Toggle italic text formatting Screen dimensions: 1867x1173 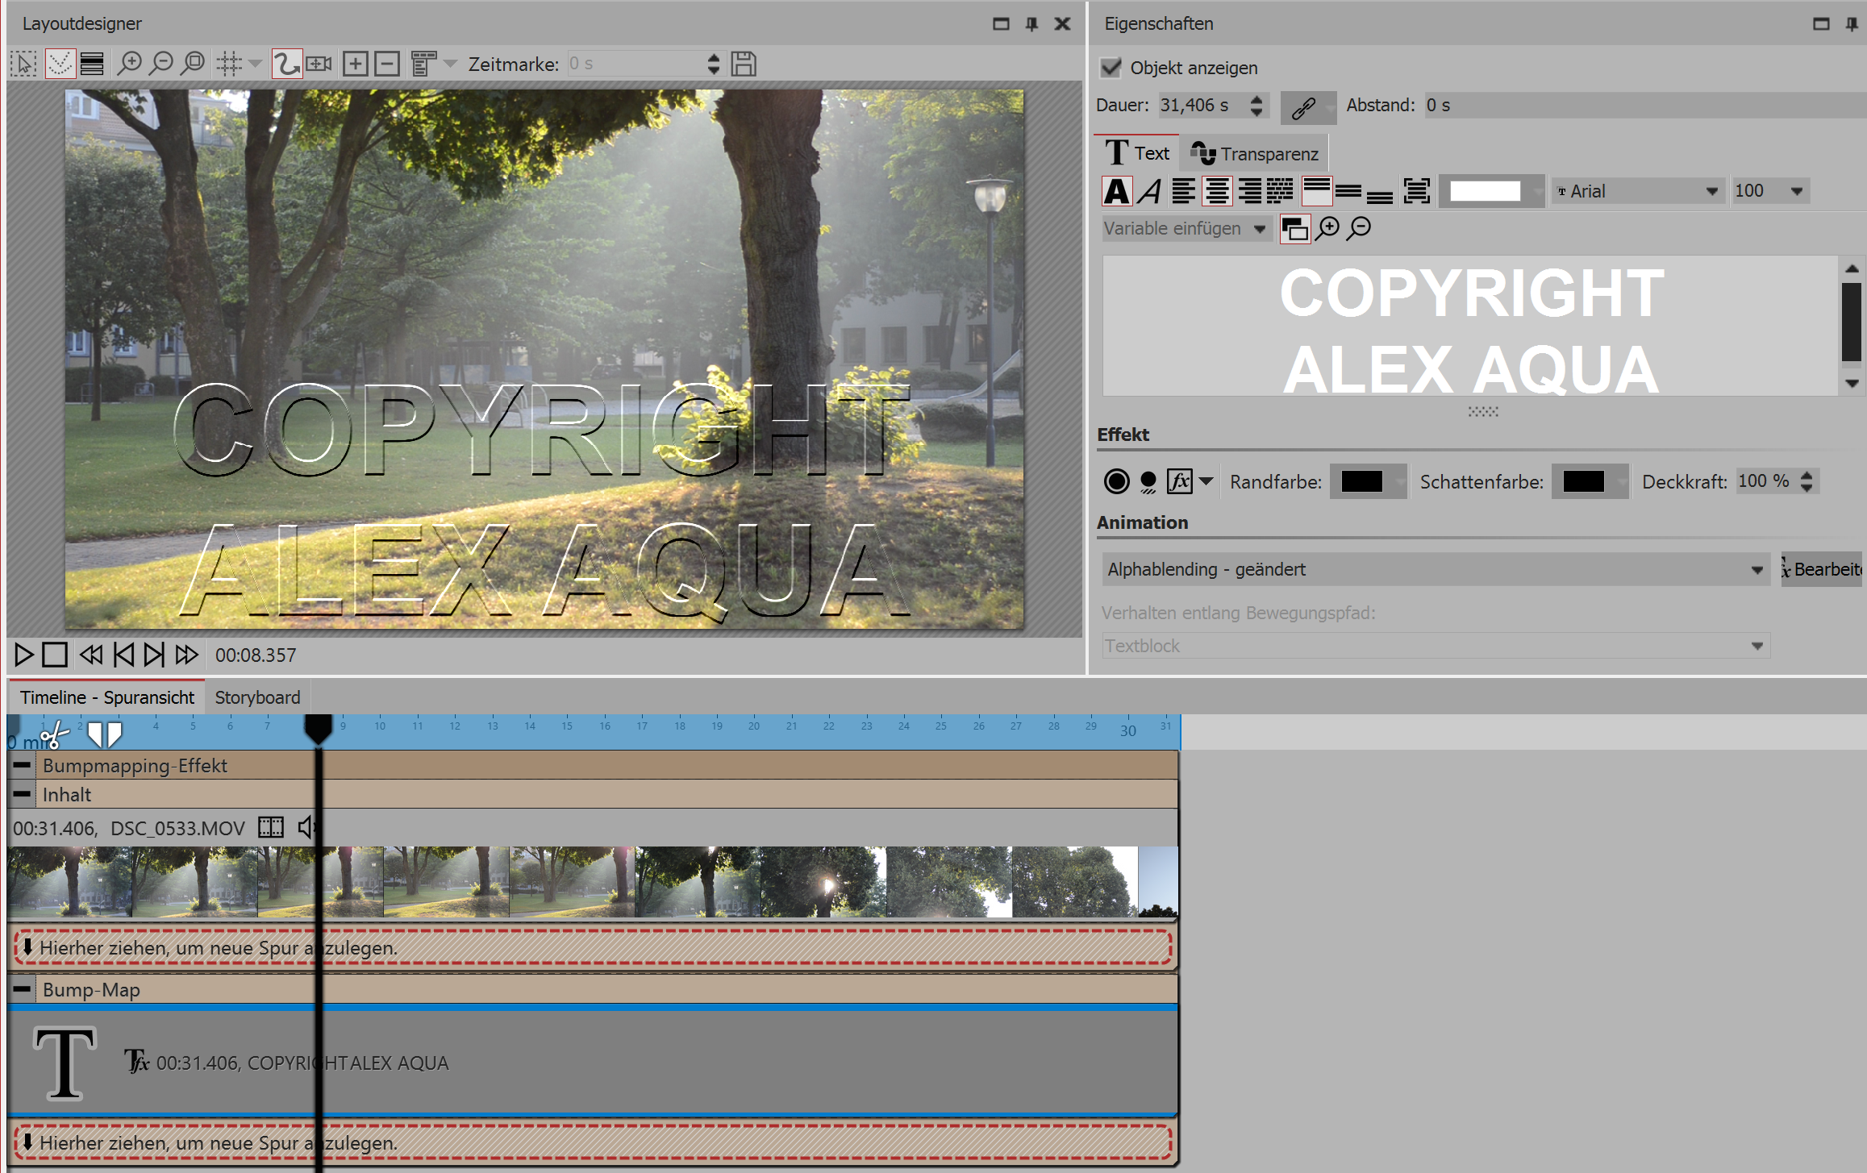coord(1150,191)
